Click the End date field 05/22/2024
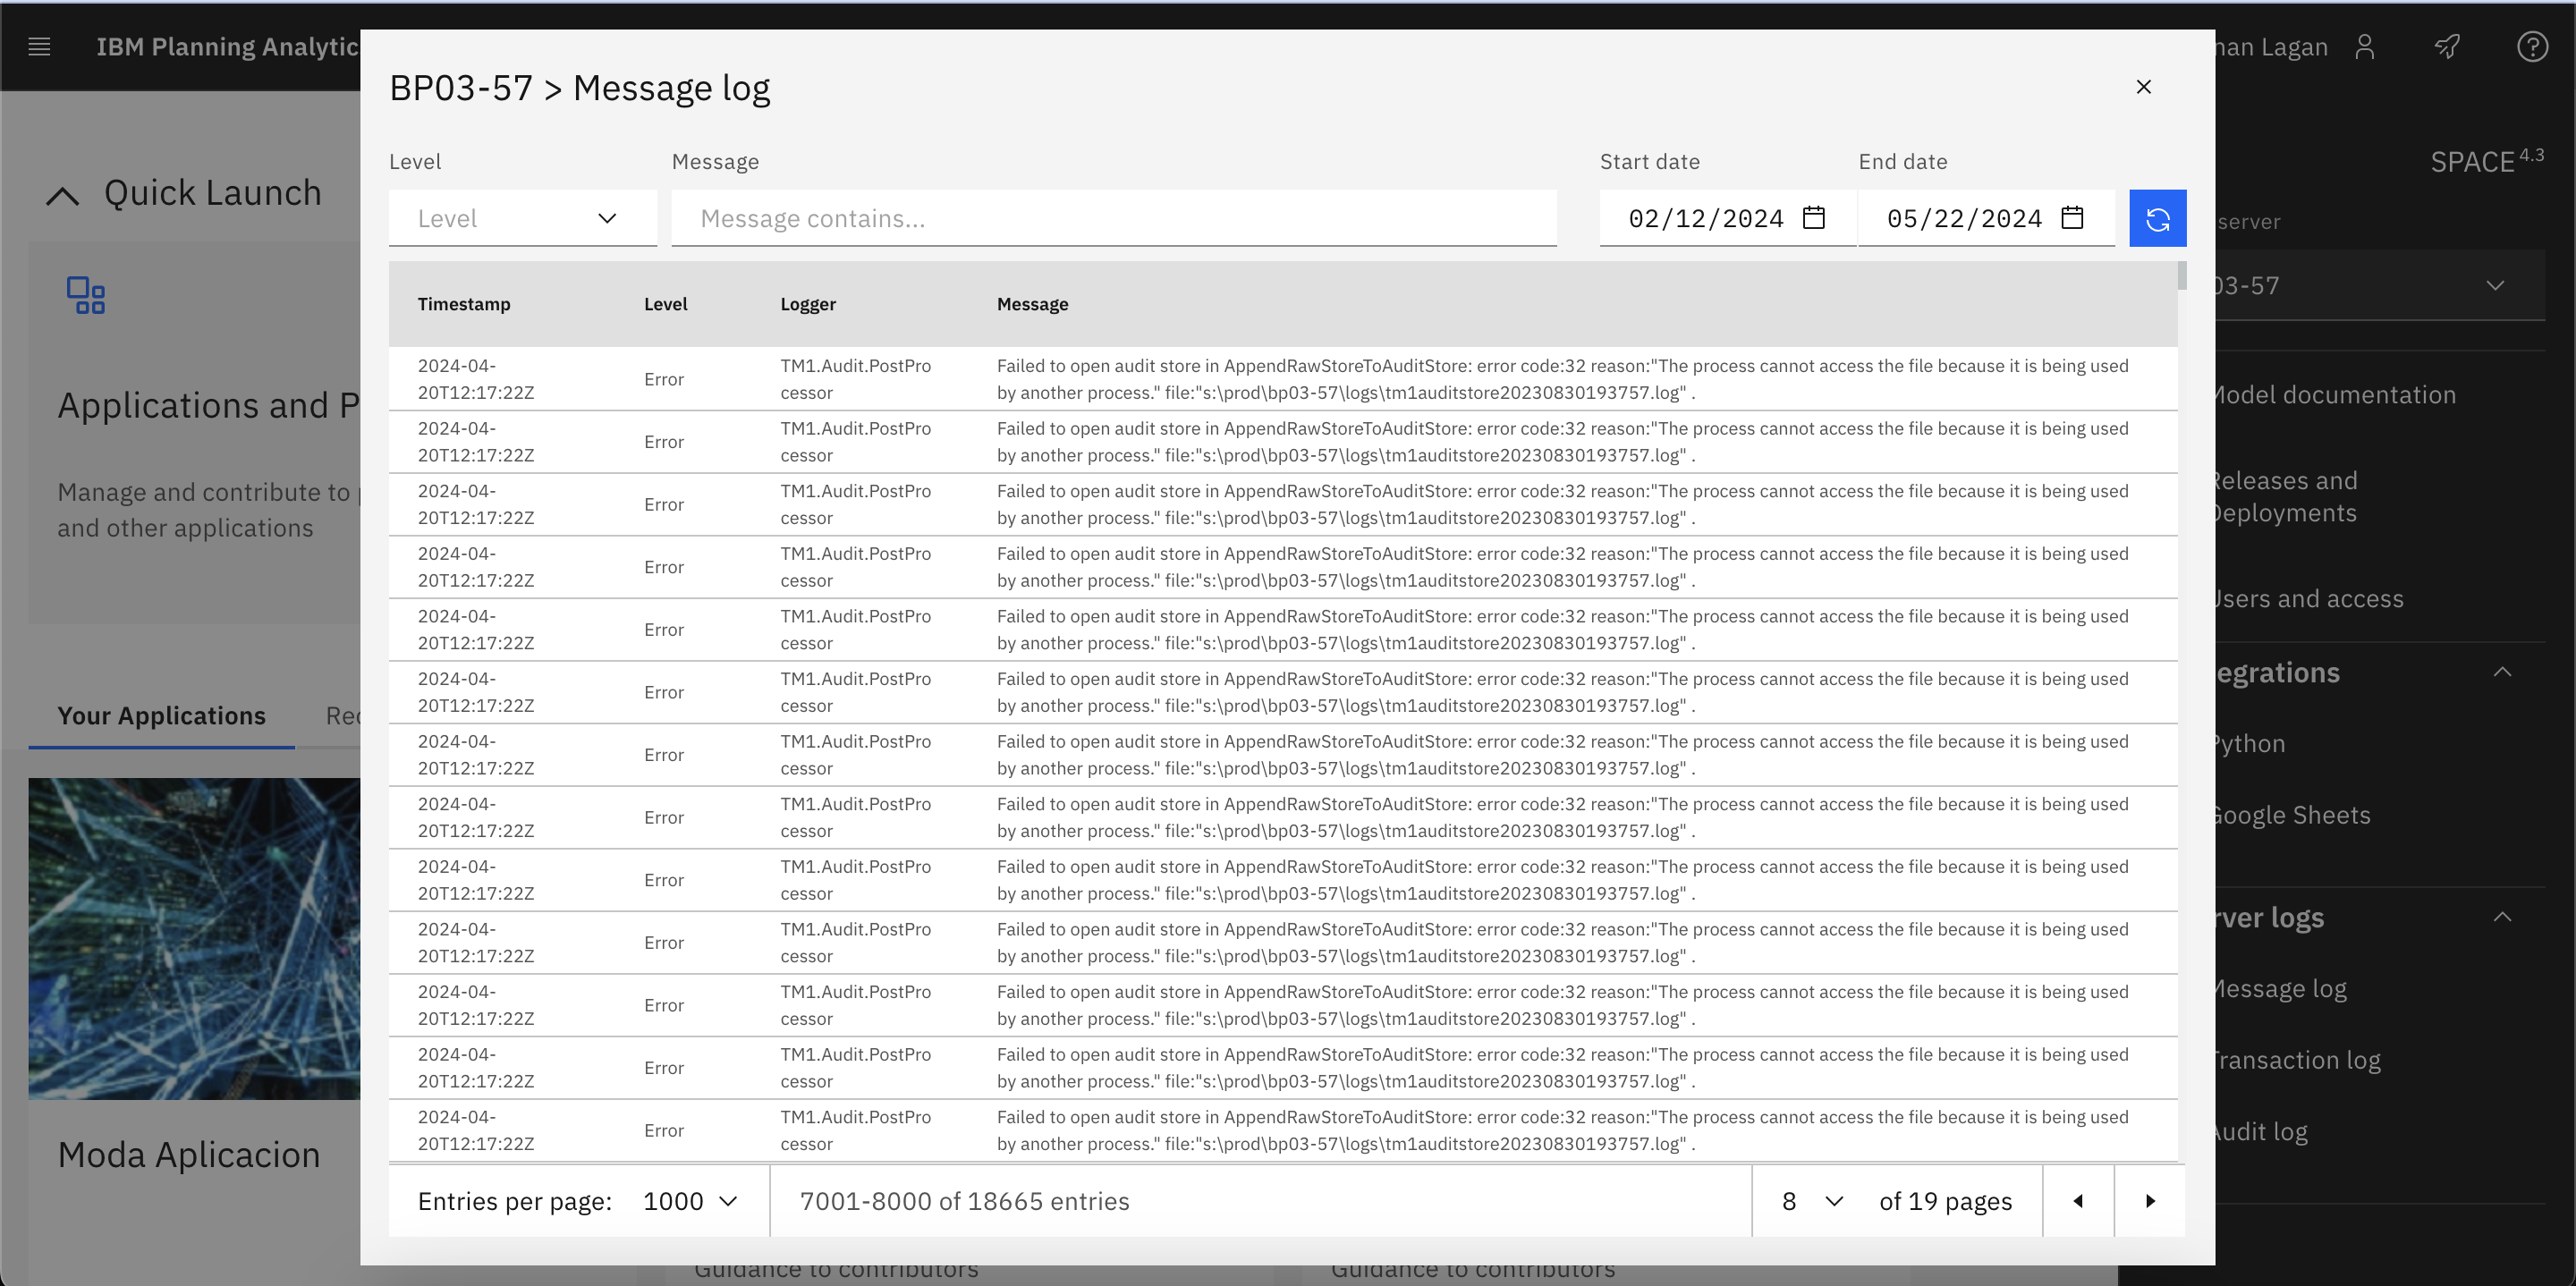 click(1985, 218)
